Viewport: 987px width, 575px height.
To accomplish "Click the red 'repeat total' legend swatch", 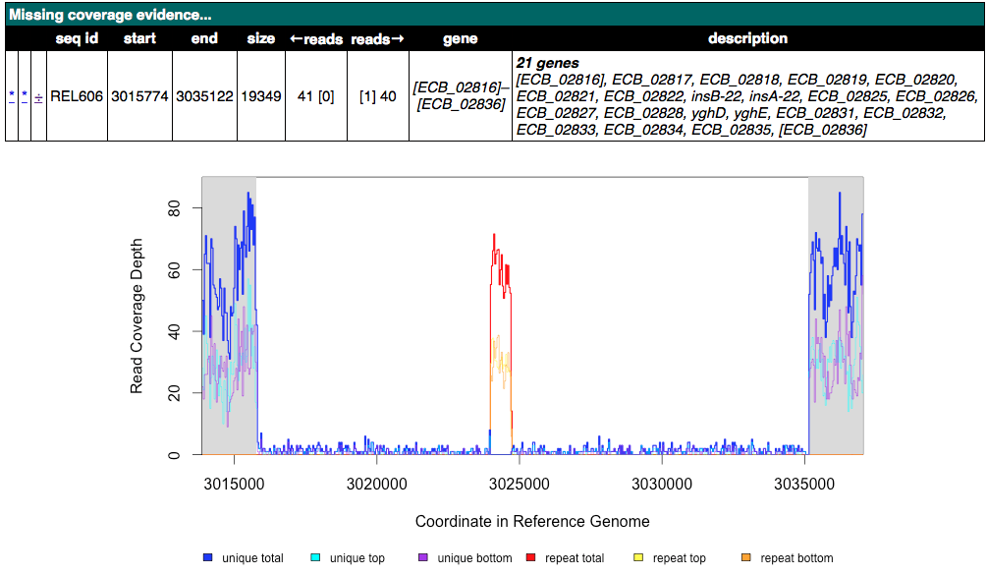I will [x=533, y=558].
